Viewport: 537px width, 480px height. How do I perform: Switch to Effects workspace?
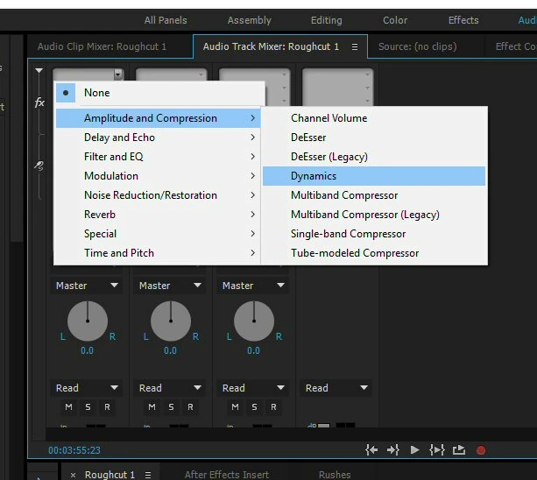tap(463, 20)
